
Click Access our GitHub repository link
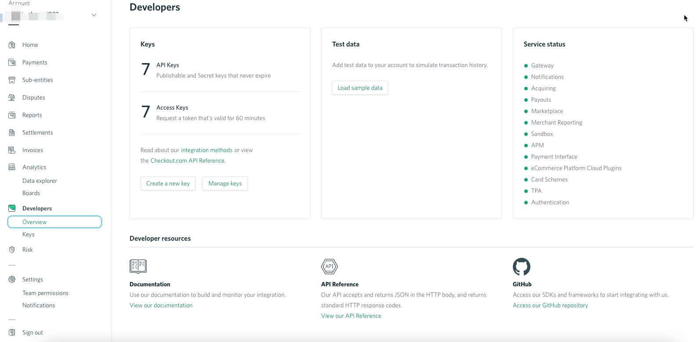pos(550,305)
